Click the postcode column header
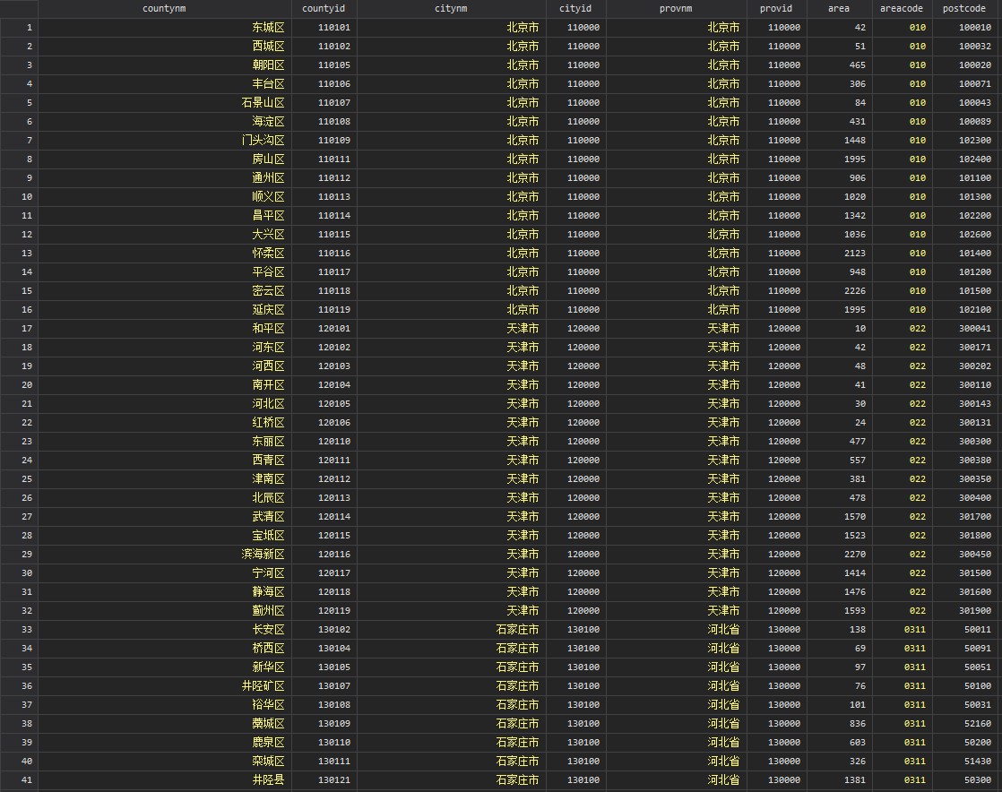 964,9
